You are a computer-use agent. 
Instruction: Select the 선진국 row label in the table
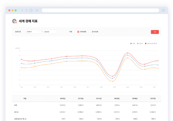click(x=16, y=112)
